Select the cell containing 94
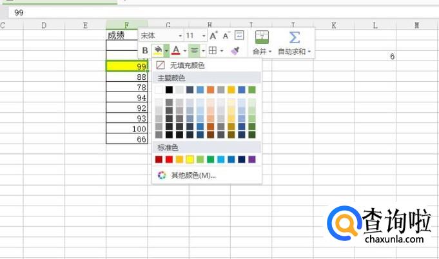This screenshot has width=439, height=259. [127, 97]
